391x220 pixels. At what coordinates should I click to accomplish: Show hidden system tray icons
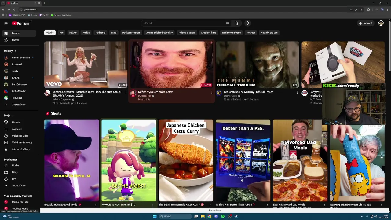click(x=362, y=216)
